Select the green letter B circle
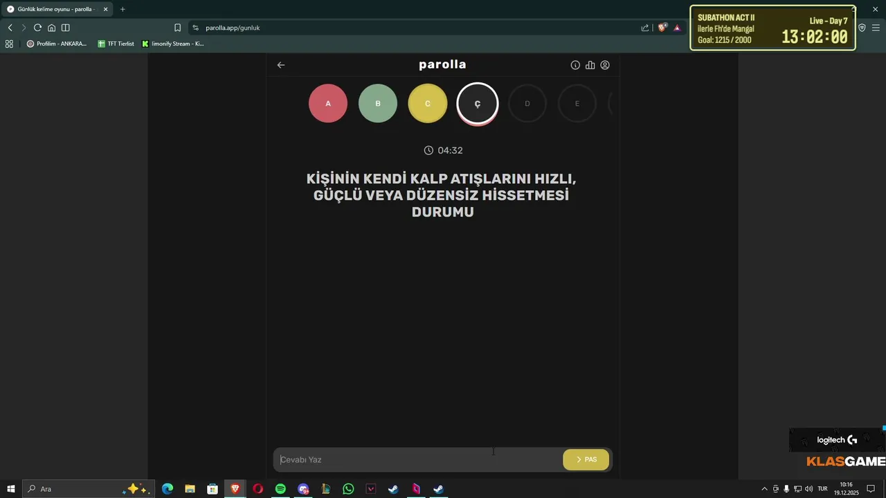Image resolution: width=886 pixels, height=498 pixels. pos(378,104)
